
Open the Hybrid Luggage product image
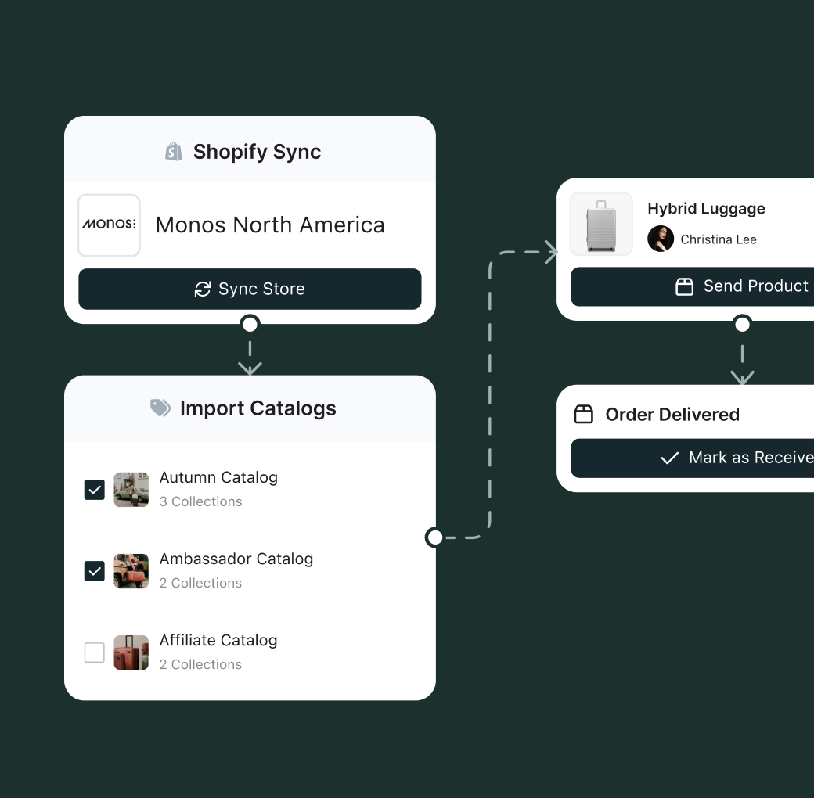tap(601, 225)
